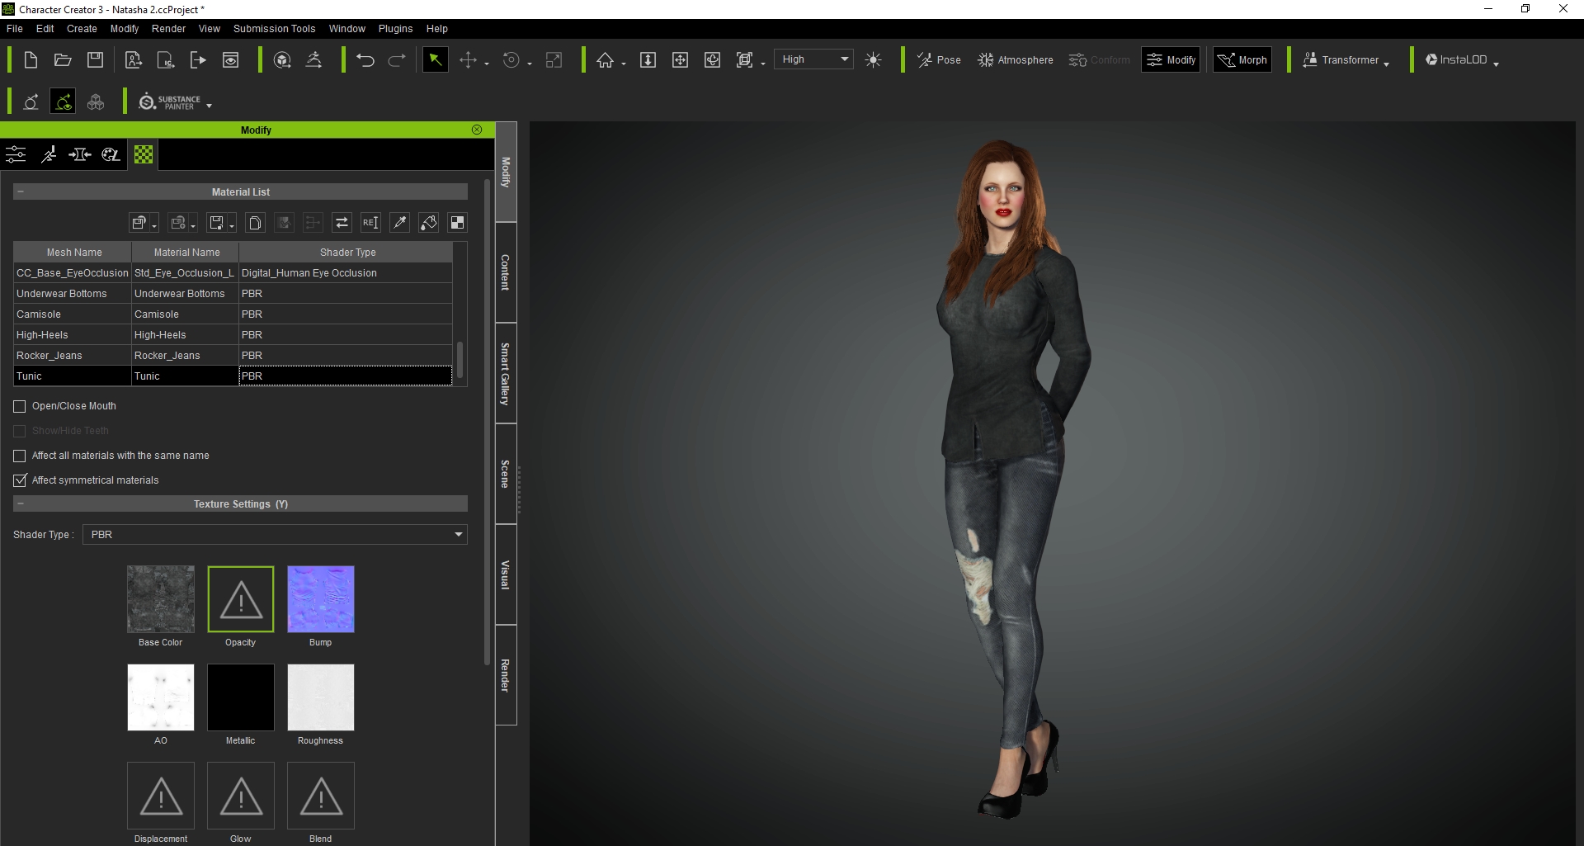Click the RE rename material icon

click(370, 222)
